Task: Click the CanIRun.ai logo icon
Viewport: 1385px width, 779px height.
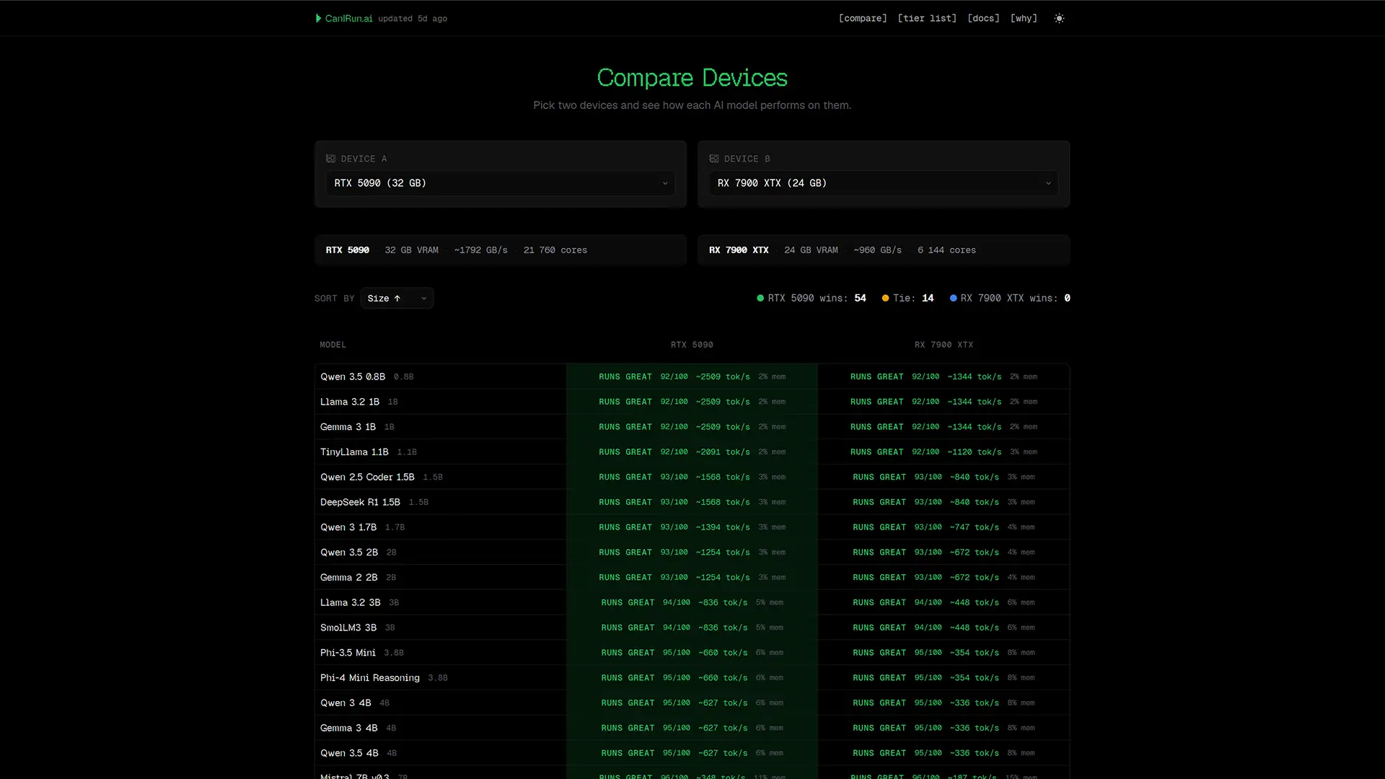Action: click(318, 18)
